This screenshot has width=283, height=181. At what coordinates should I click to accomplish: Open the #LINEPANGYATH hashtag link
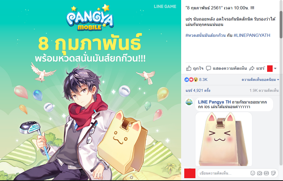pyautogui.click(x=252, y=35)
